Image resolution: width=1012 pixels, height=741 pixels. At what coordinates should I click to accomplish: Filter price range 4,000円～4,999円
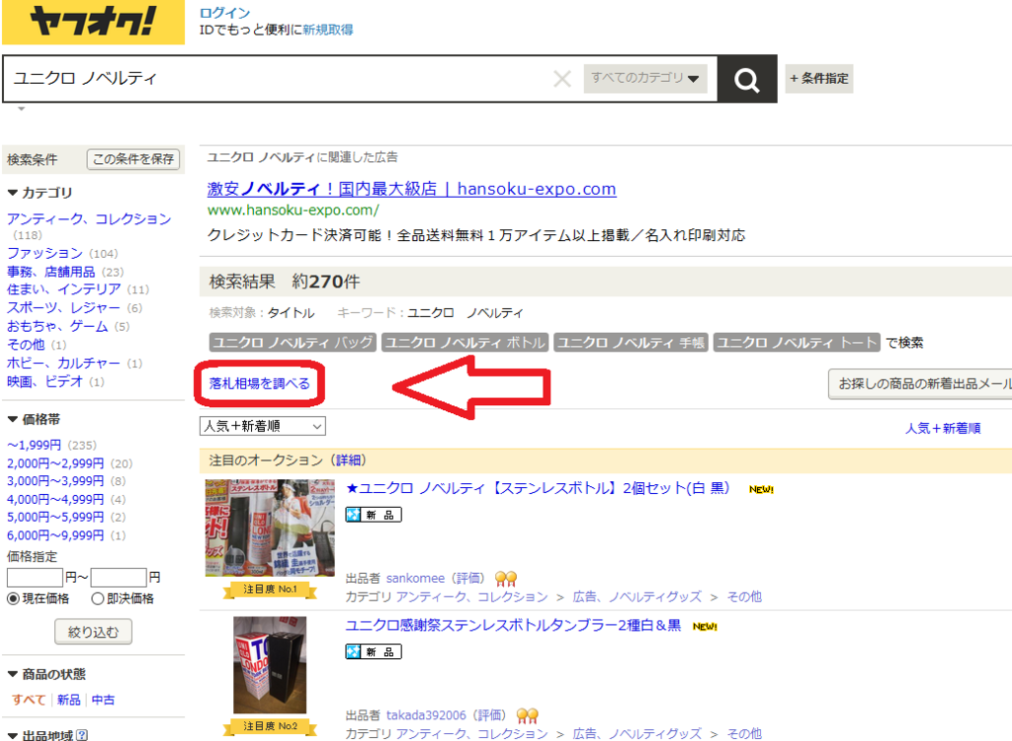pyautogui.click(x=55, y=499)
